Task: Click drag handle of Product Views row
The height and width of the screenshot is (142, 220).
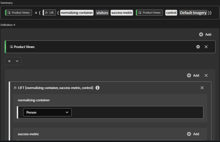Action: coord(5,47)
